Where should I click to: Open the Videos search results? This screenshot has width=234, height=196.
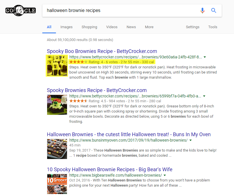click(112, 27)
